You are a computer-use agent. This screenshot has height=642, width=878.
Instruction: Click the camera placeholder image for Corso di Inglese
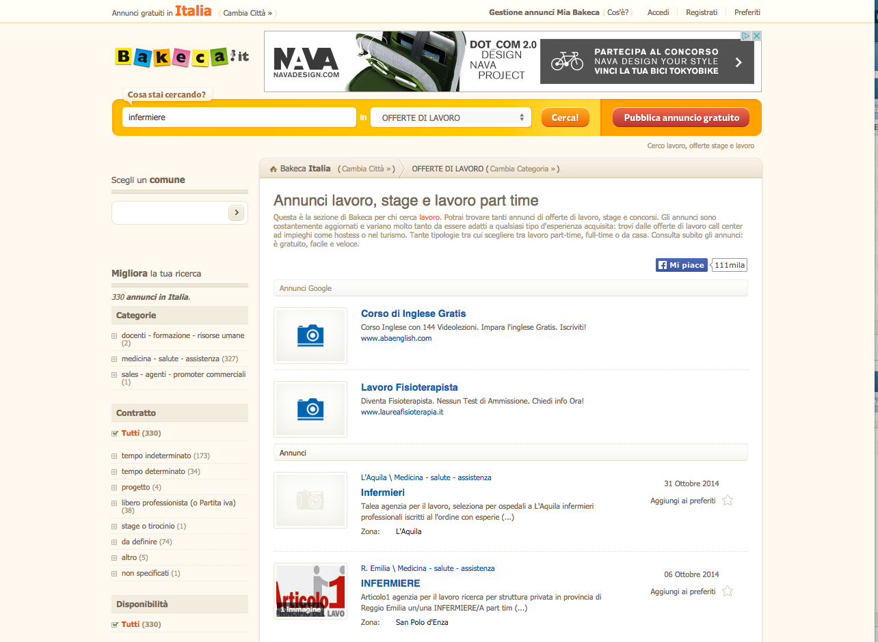click(310, 335)
